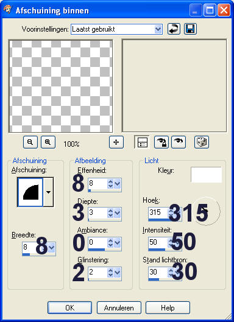234x322 pixels.
Task: Click the navigate move-arrows icon
Action: click(x=116, y=142)
